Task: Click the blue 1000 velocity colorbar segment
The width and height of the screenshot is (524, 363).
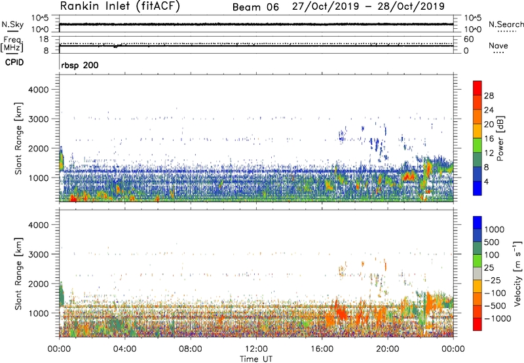Action: 477,223
